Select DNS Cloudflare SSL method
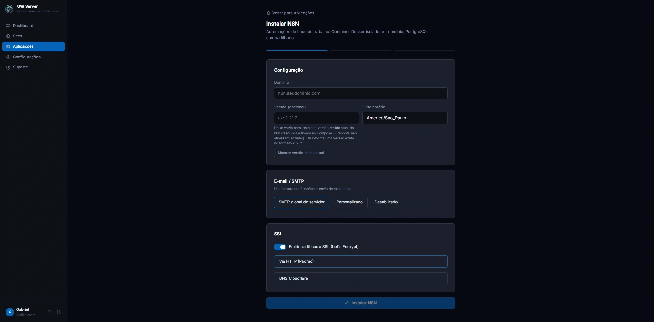Viewport: 654px width, 322px height. pos(360,278)
